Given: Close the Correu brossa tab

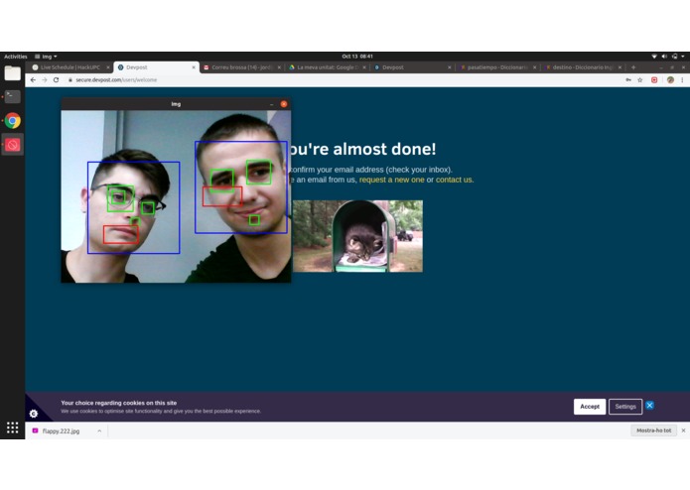Looking at the screenshot, I should pos(279,67).
